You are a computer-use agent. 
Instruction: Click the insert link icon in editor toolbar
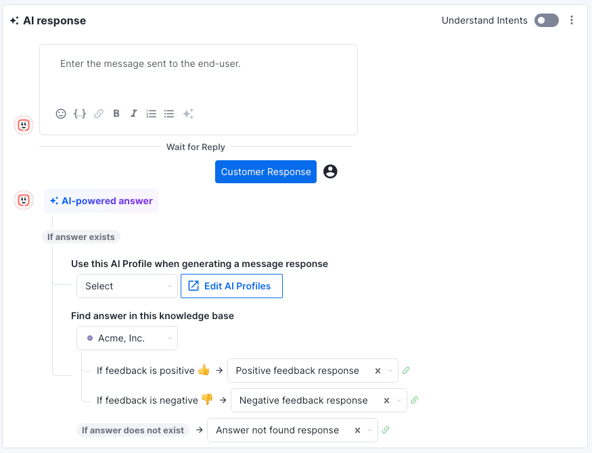[99, 114]
